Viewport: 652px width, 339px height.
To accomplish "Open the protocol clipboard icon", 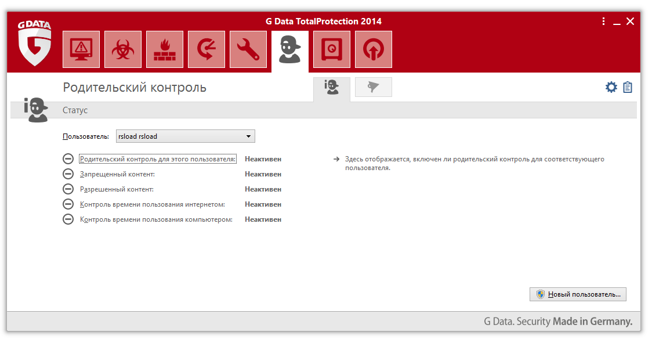I will [x=628, y=87].
